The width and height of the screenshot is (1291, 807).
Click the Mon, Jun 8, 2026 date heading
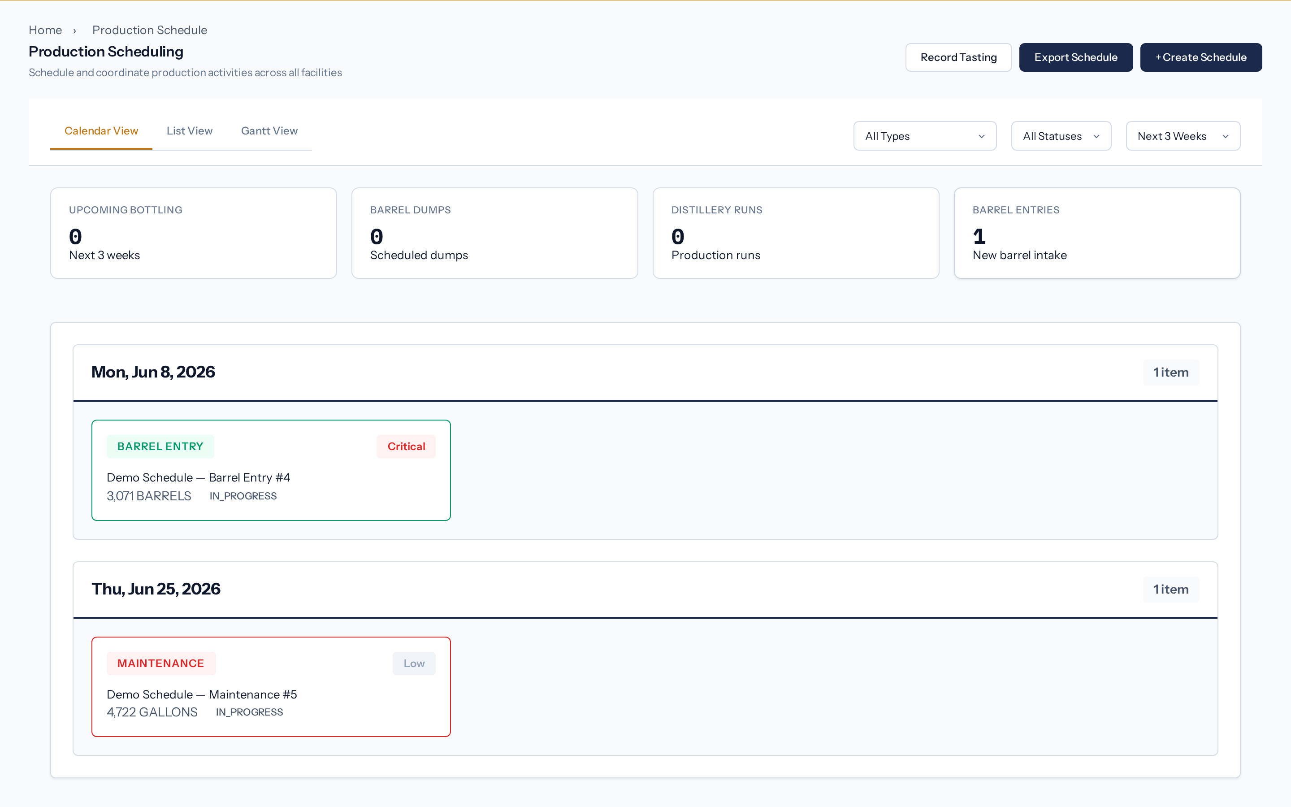[153, 372]
